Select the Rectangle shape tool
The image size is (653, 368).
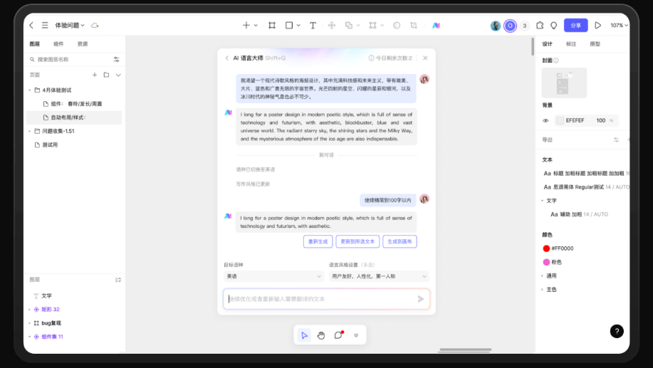[x=289, y=26]
